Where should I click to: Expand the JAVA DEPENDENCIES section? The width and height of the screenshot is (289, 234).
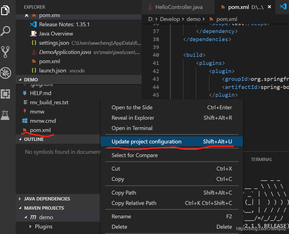click(20, 198)
